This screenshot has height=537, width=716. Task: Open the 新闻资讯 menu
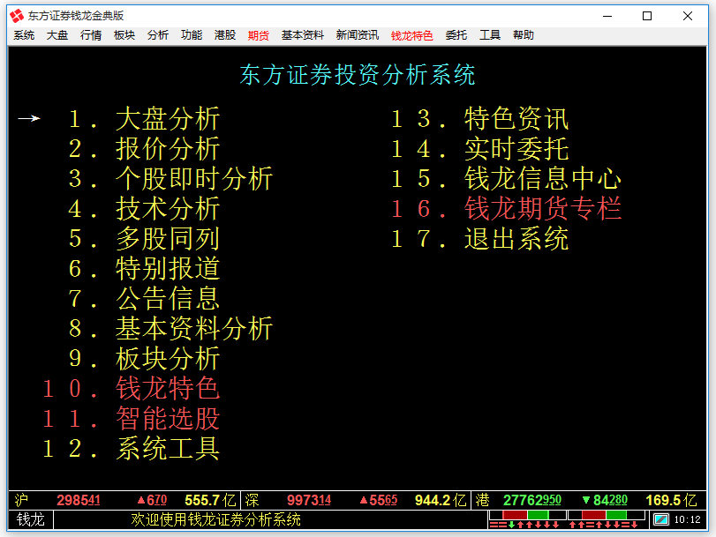358,35
